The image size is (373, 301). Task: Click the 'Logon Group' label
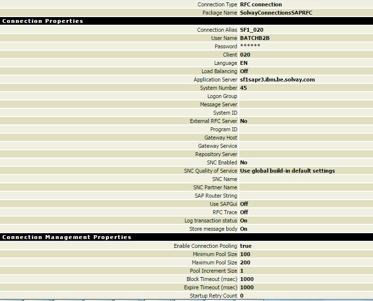tap(222, 96)
